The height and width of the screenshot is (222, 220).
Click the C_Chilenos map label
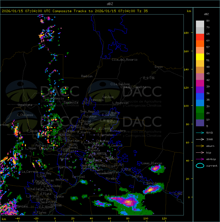pyautogui.click(x=25, y=115)
